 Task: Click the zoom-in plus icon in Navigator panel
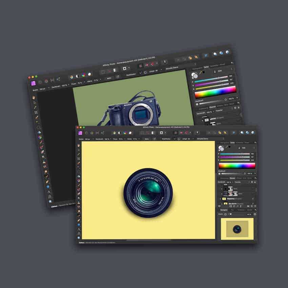[x=255, y=214]
